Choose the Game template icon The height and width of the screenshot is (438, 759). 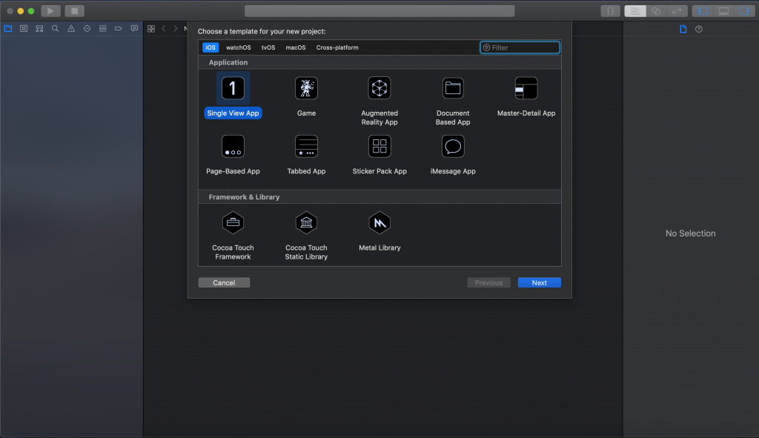point(306,88)
